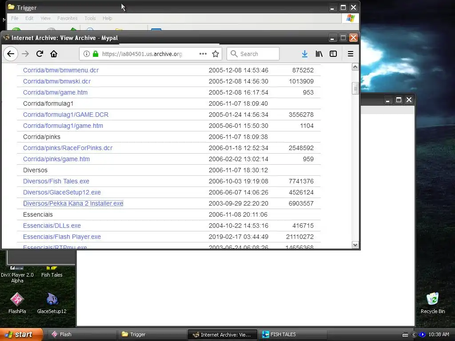The image size is (455, 341).
Task: Maximize the background window behind browser
Action: click(x=399, y=100)
